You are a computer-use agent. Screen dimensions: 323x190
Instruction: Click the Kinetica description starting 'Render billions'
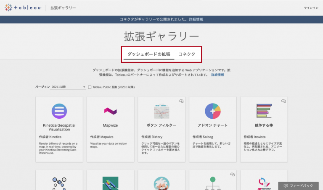click(58, 148)
